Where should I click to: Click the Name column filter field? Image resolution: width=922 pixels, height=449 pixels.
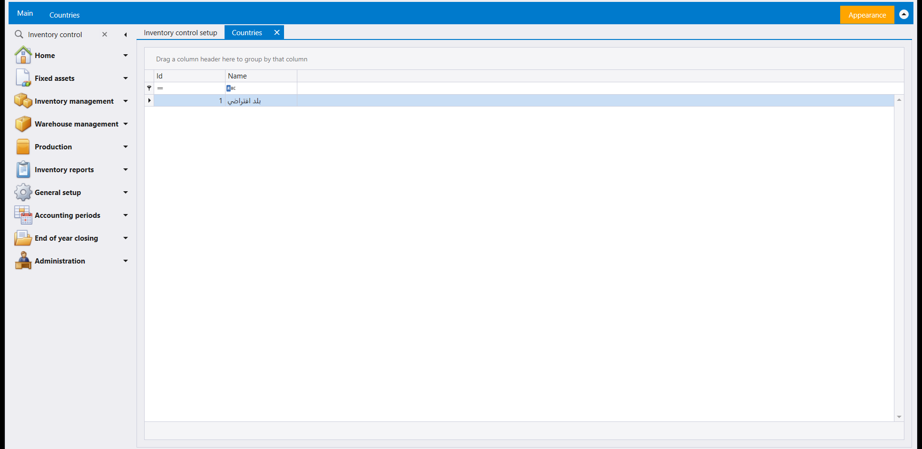pos(261,88)
